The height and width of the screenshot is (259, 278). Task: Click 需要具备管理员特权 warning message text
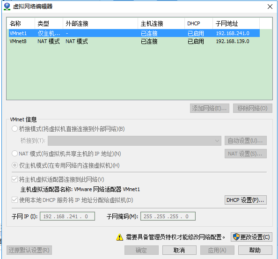pos(176,237)
